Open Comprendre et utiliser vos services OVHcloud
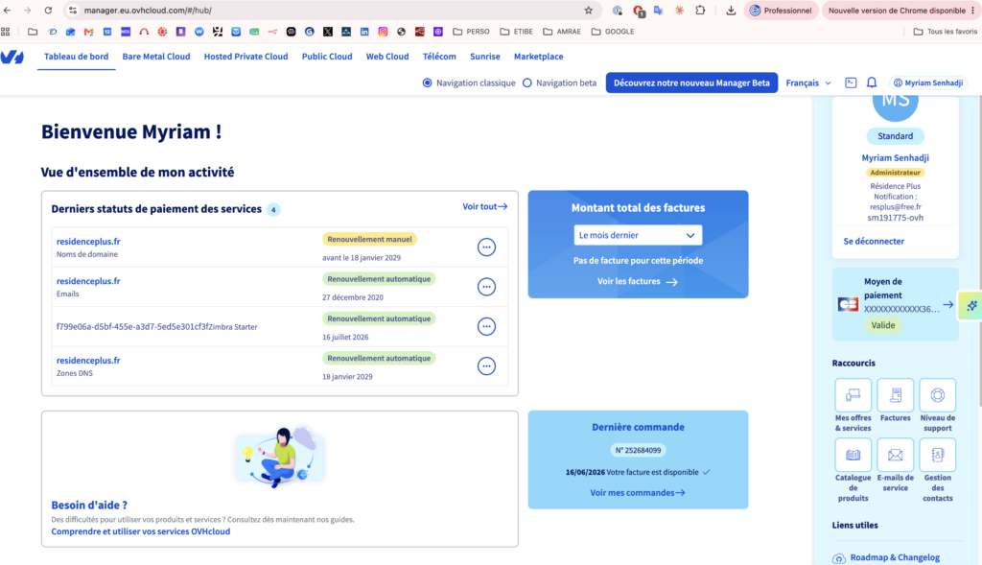The height and width of the screenshot is (565, 982). (141, 531)
